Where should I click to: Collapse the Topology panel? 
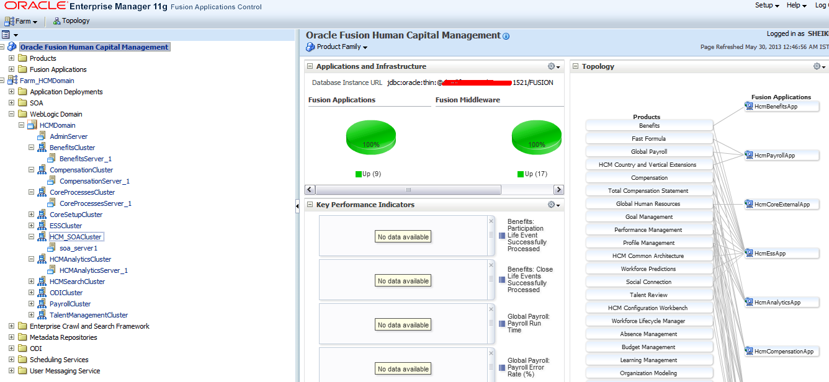tap(575, 66)
